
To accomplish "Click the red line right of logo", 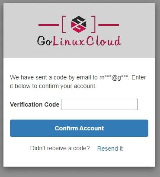I will tap(109, 25).
